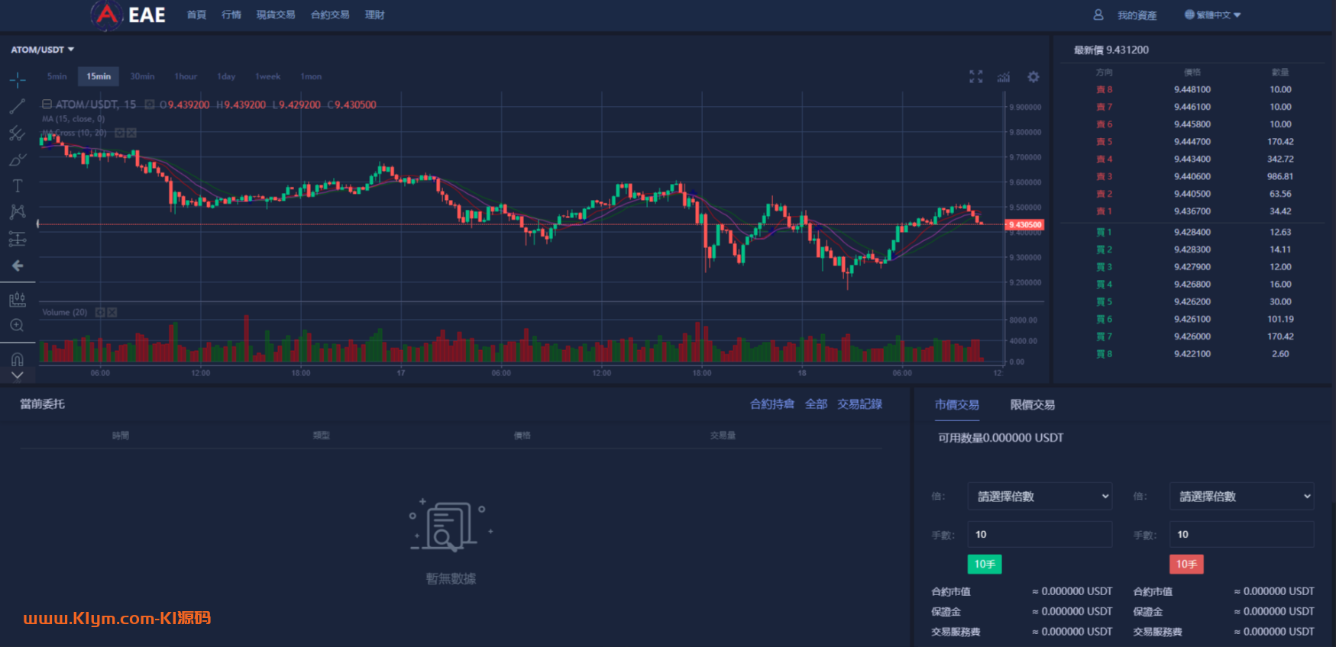Viewport: 1336px width, 647px height.
Task: Remove the Volume (20) indicator
Action: 112,312
